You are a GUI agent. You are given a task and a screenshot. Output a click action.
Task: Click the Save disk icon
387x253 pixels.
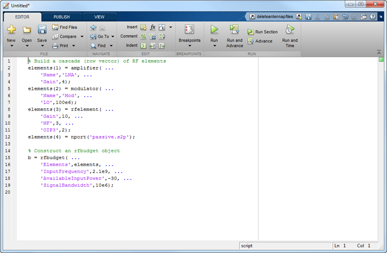click(x=42, y=30)
